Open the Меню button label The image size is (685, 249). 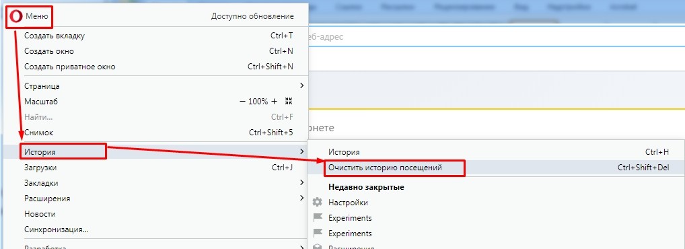click(37, 17)
